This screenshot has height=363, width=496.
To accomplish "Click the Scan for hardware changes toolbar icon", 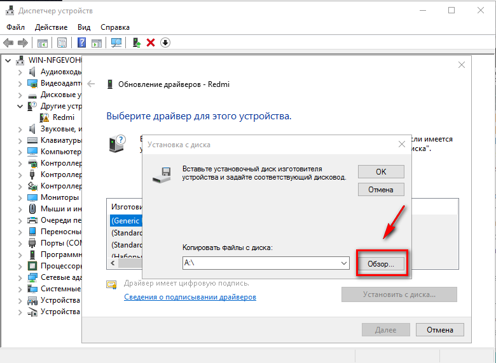I will [116, 43].
